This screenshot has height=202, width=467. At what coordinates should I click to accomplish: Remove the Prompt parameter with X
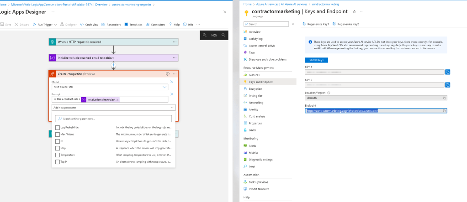(172, 94)
